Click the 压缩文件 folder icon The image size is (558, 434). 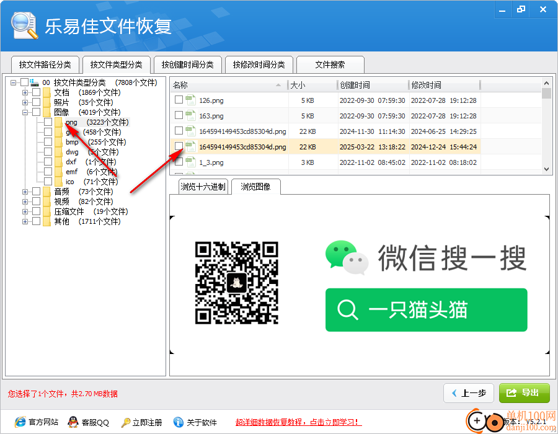click(x=46, y=211)
